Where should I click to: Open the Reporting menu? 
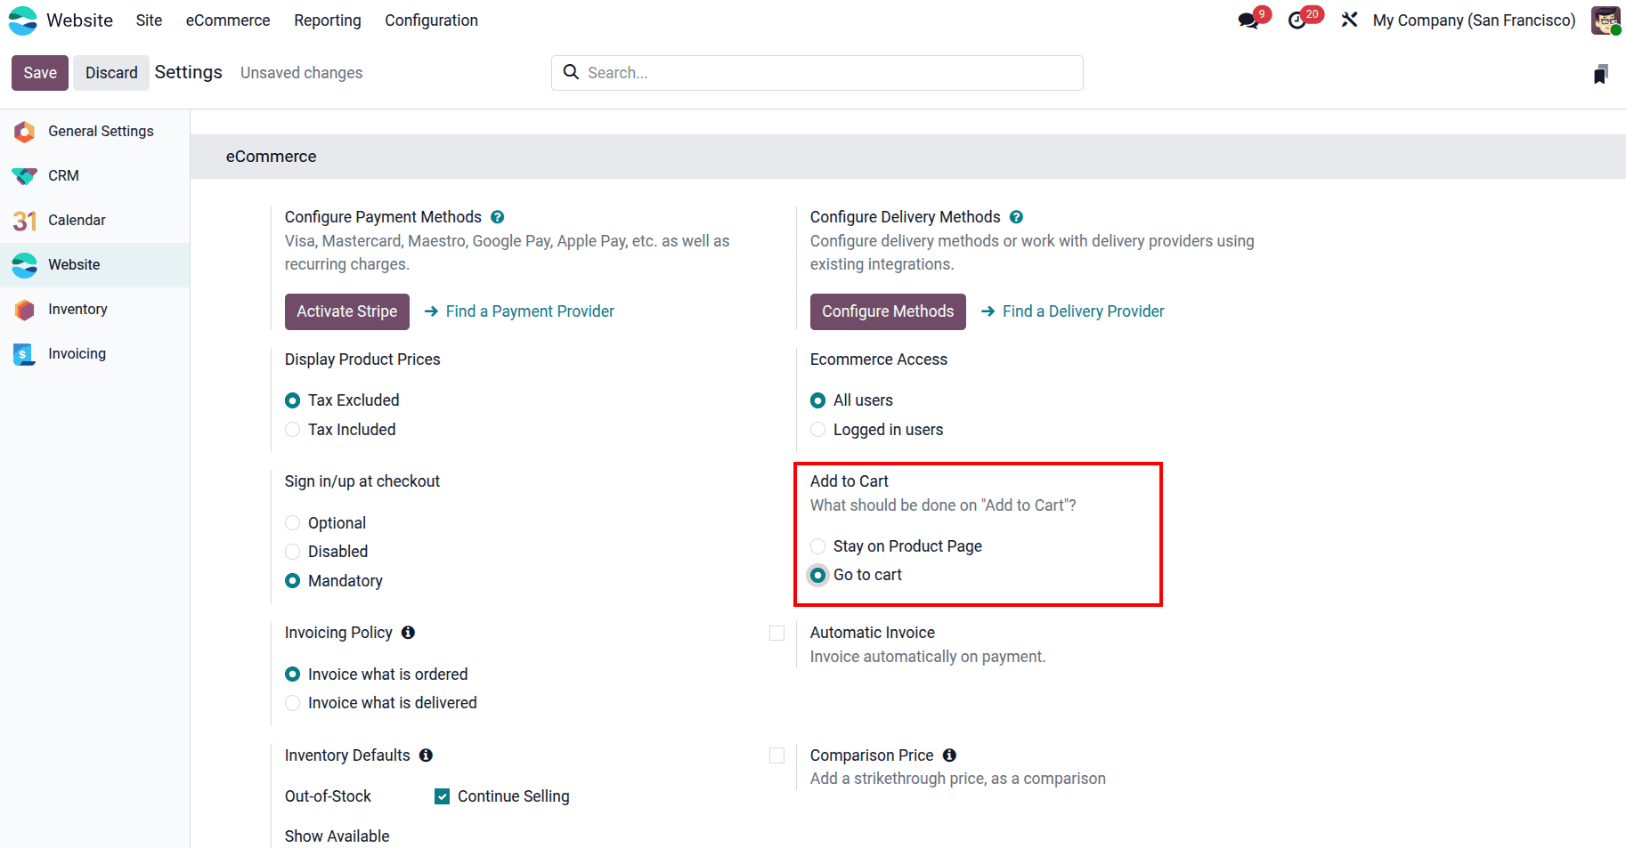tap(328, 20)
